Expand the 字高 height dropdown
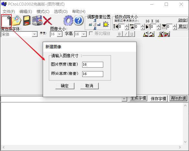This screenshot has width=189, height=151. tap(83, 34)
